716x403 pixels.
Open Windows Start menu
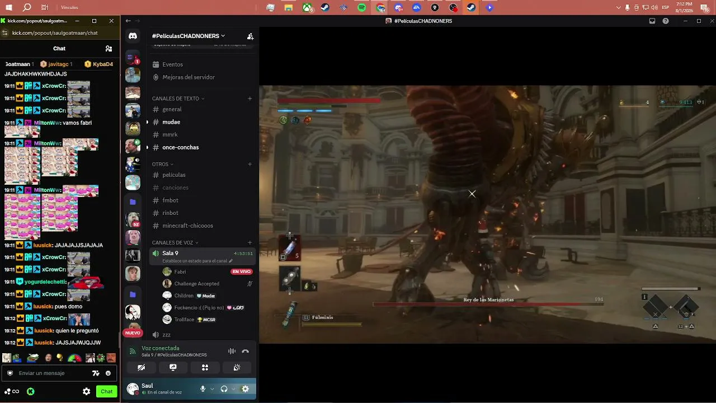click(x=9, y=8)
